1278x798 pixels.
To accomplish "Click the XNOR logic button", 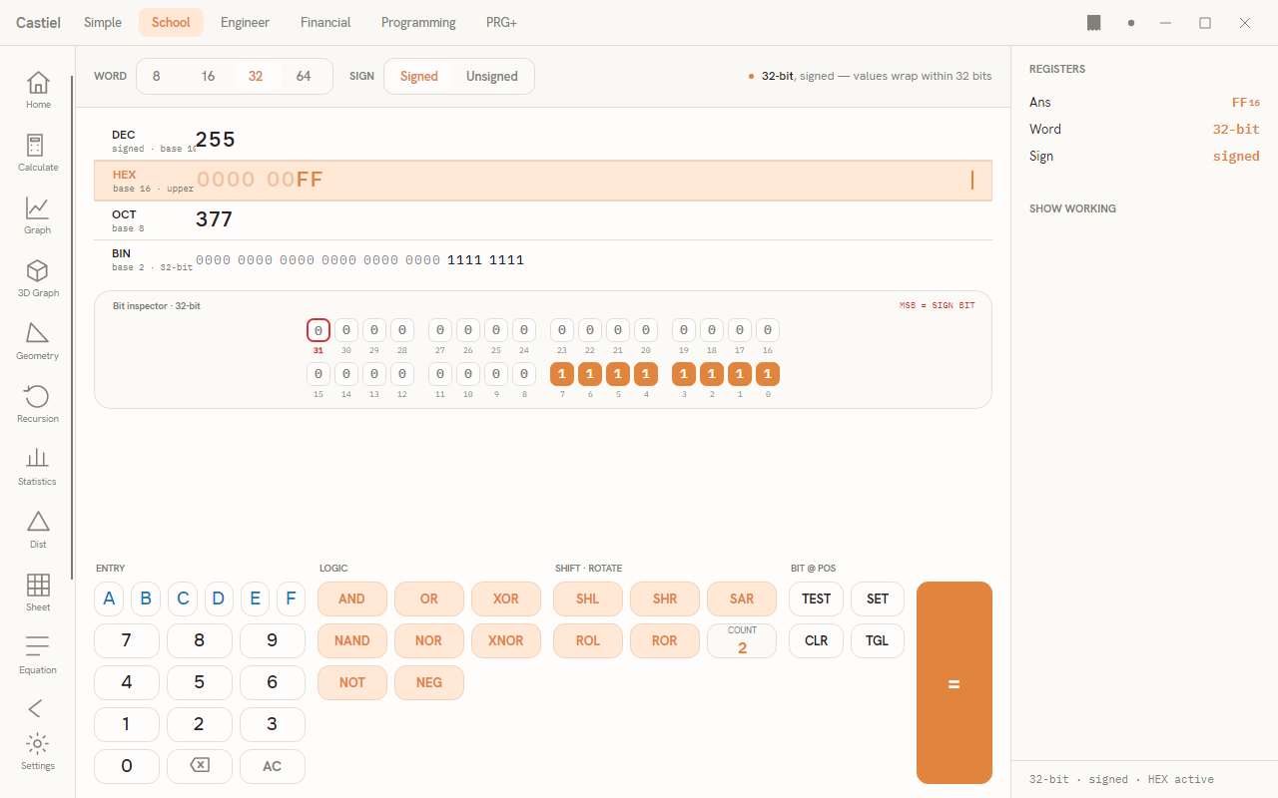I will [506, 640].
